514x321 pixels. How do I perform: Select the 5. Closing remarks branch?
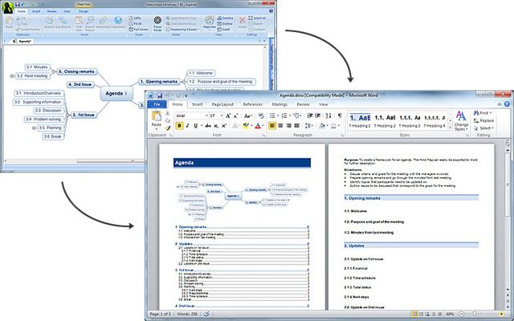(x=77, y=71)
